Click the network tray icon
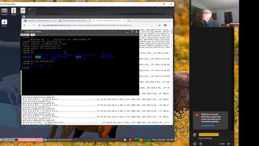Viewport: 259px width, 146px height. [x=145, y=140]
